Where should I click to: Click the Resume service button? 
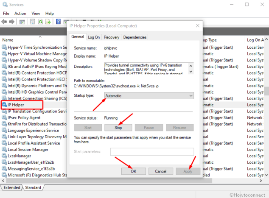tap(179, 128)
